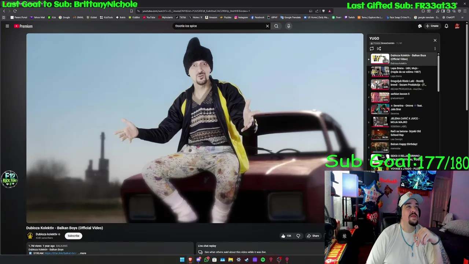Click the main video player

(x=195, y=128)
